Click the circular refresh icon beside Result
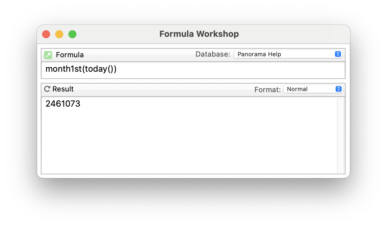 click(x=47, y=89)
